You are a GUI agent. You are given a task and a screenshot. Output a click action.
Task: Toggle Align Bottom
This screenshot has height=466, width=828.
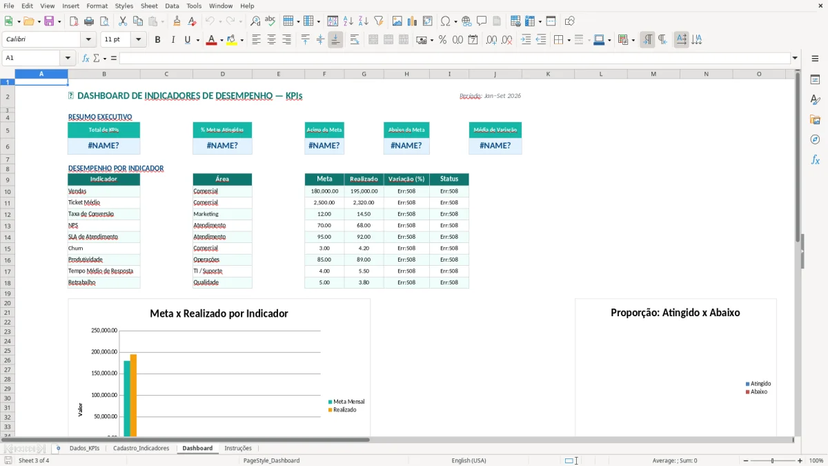pos(335,40)
